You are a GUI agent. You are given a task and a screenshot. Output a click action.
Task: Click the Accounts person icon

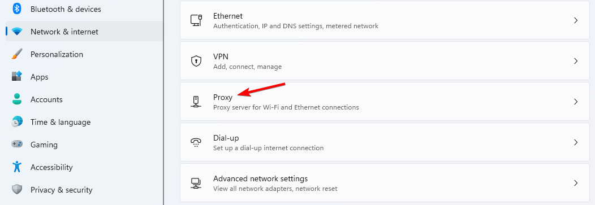pos(17,99)
